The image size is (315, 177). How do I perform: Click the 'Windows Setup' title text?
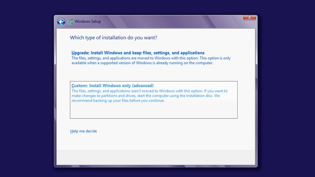coord(88,22)
